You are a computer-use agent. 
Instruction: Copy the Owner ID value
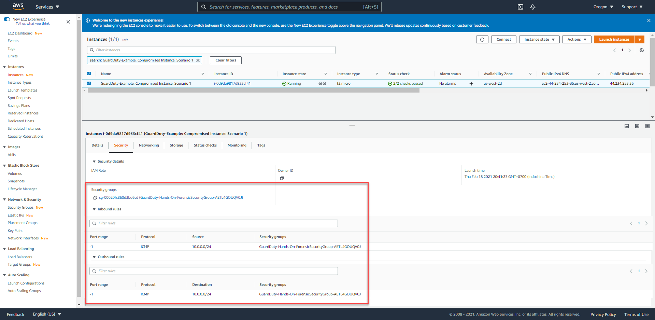tap(282, 178)
